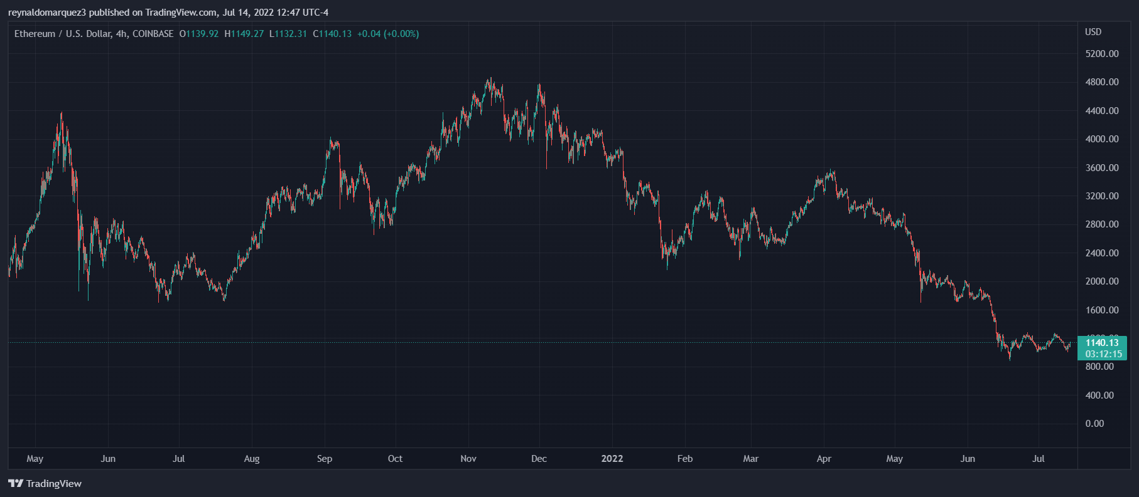Image resolution: width=1139 pixels, height=497 pixels.
Task: Click the 4800.00 price axis label
Action: click(x=1102, y=82)
